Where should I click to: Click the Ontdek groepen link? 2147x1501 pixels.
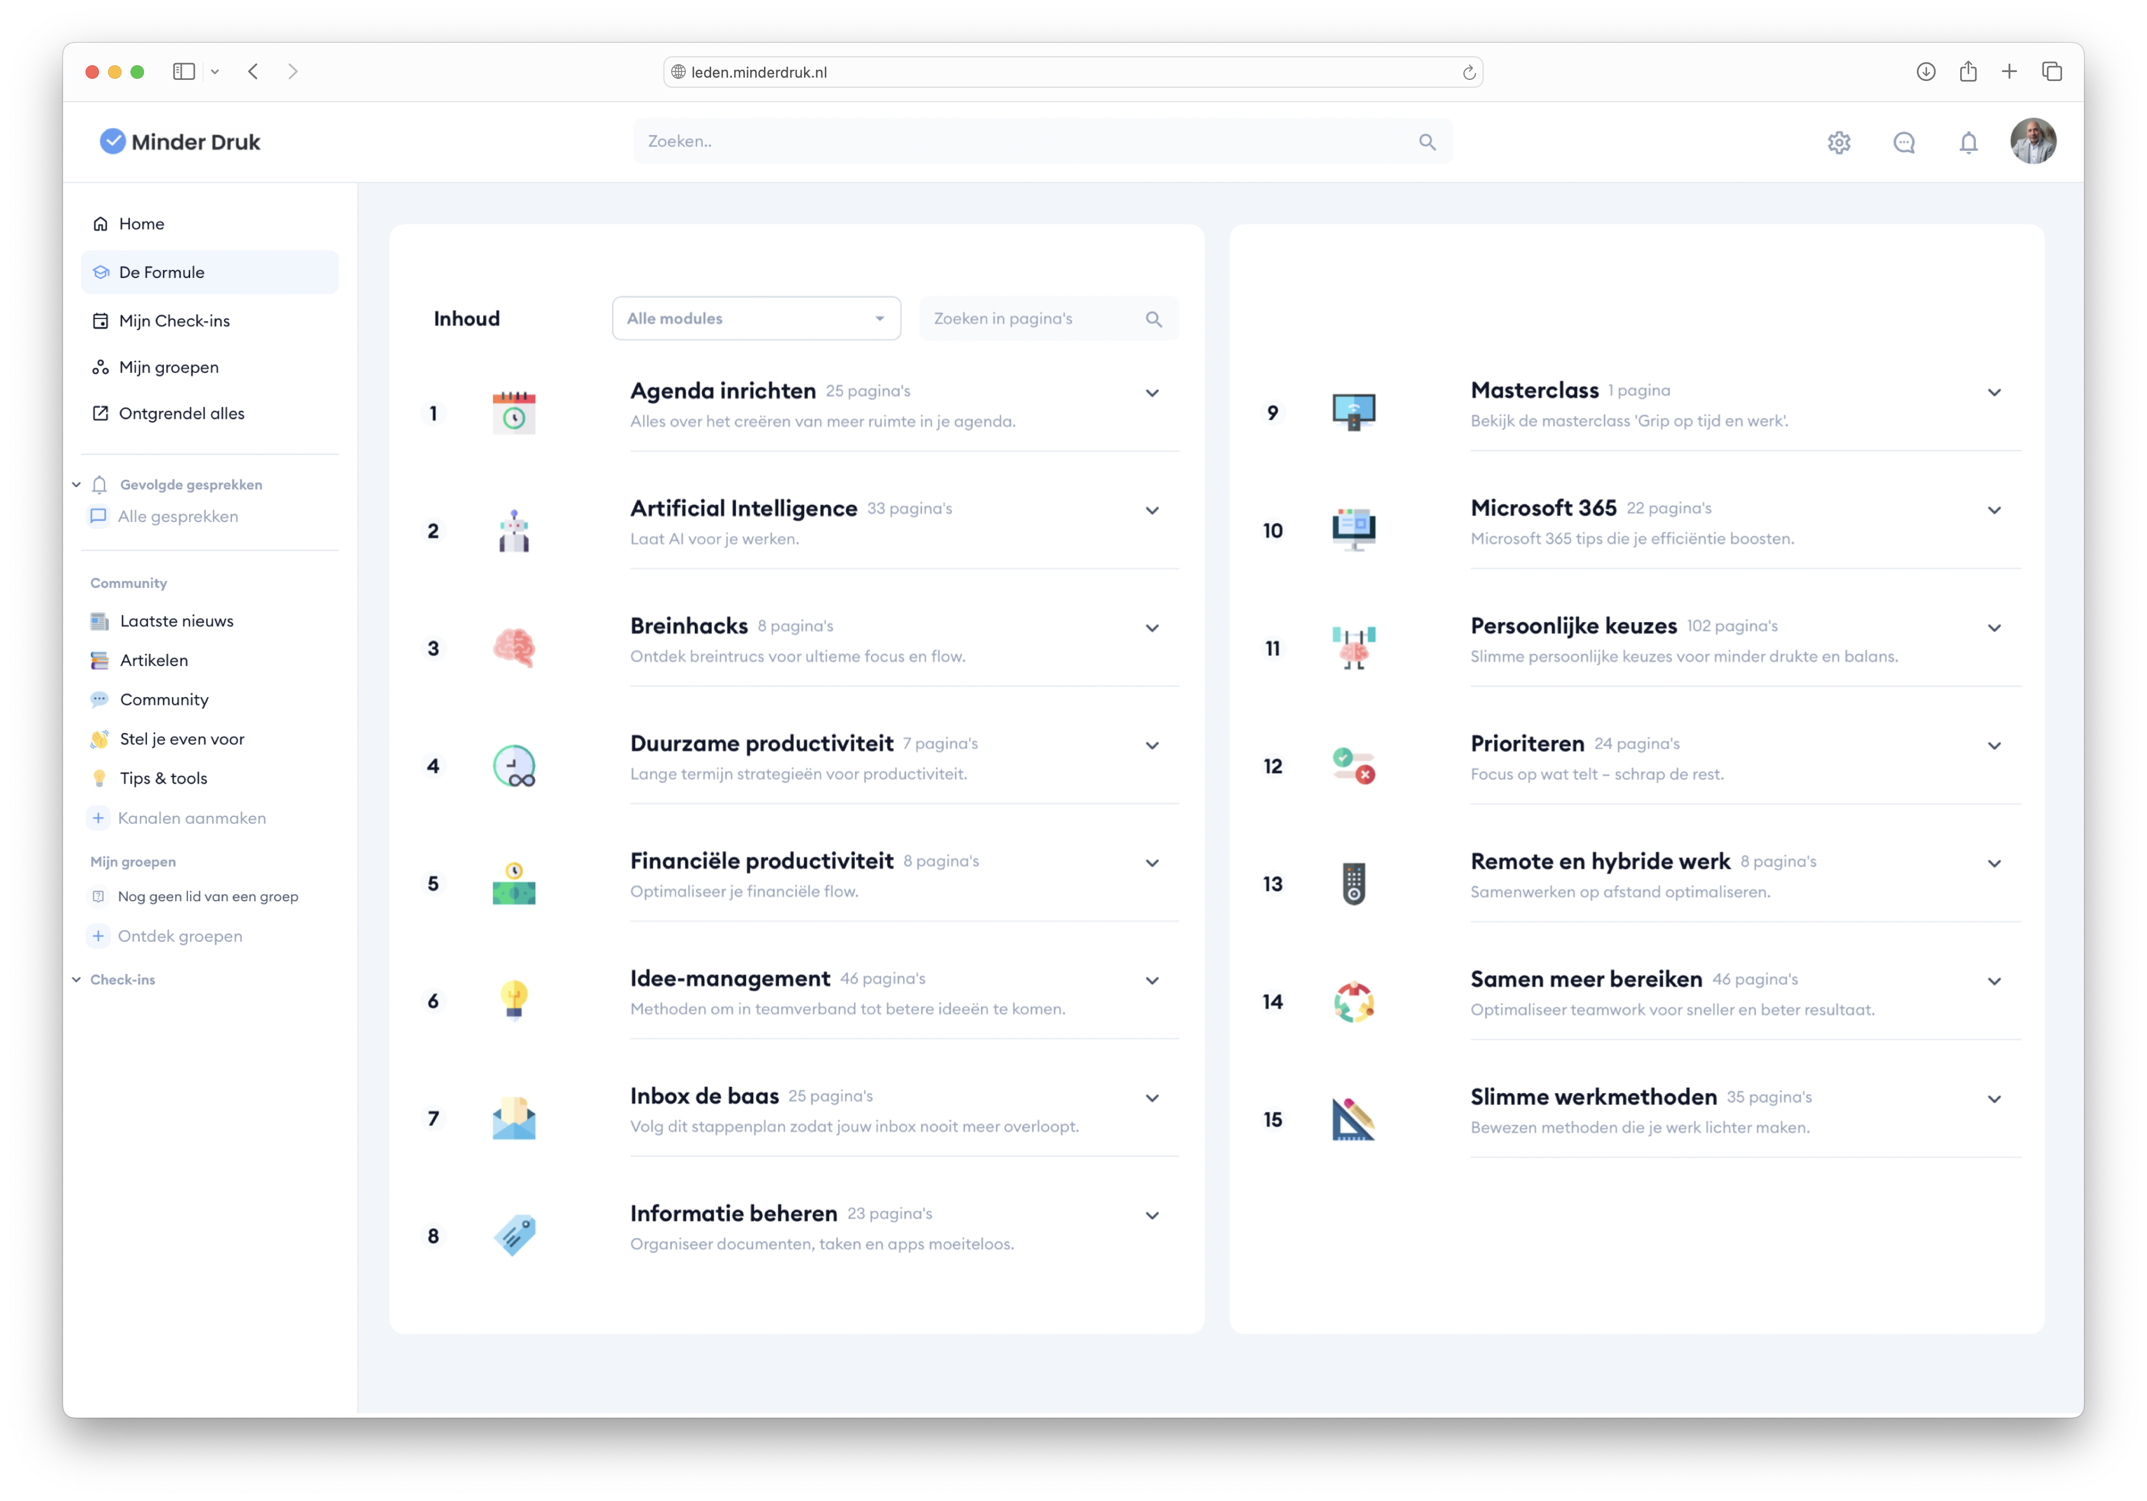coord(179,936)
